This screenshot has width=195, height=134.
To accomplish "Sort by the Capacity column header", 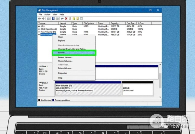I will coord(115,23).
